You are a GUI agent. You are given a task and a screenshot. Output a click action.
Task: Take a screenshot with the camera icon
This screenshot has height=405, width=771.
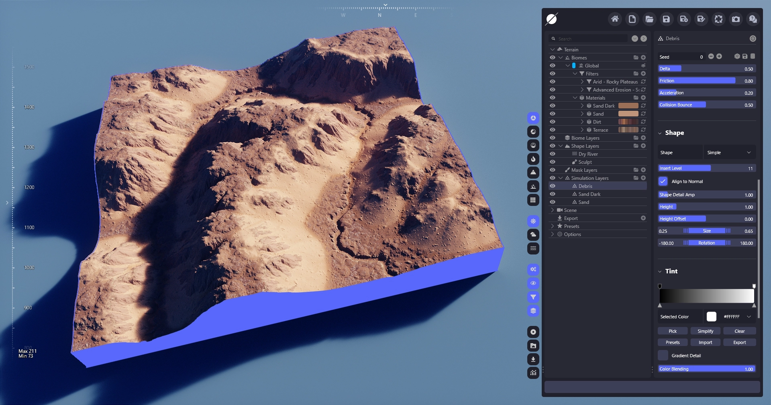tap(736, 19)
